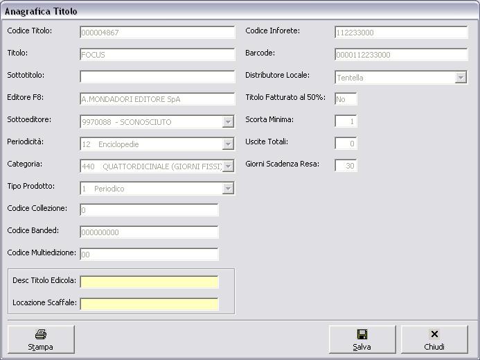Click the Sottoeditore value 9970088 - SCONOSCIUTO
Viewport: 480px width, 360px height.
pos(127,122)
